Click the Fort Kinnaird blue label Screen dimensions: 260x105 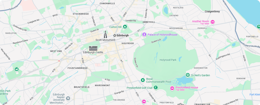click(255, 95)
